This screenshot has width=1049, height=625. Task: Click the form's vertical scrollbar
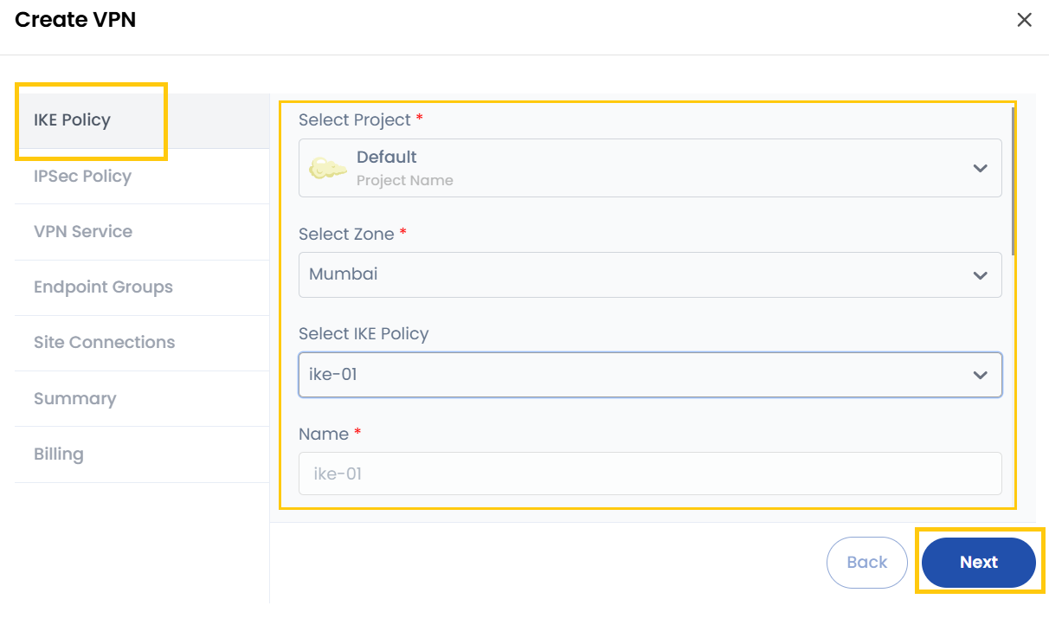[1013, 182]
